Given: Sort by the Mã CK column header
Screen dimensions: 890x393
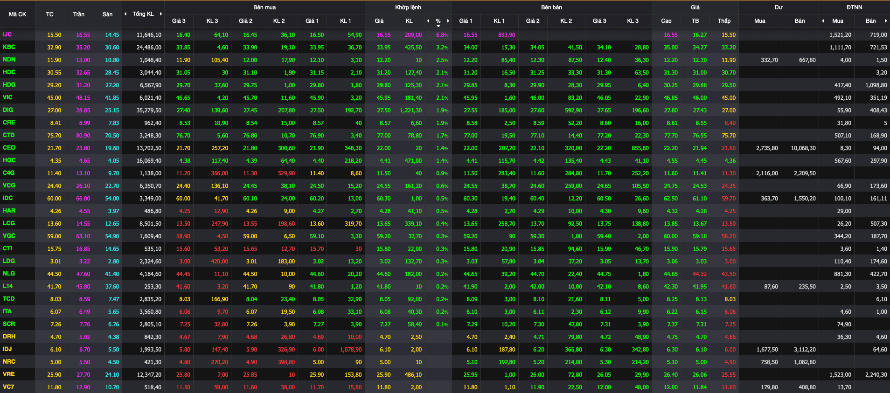Looking at the screenshot, I should pos(18,14).
